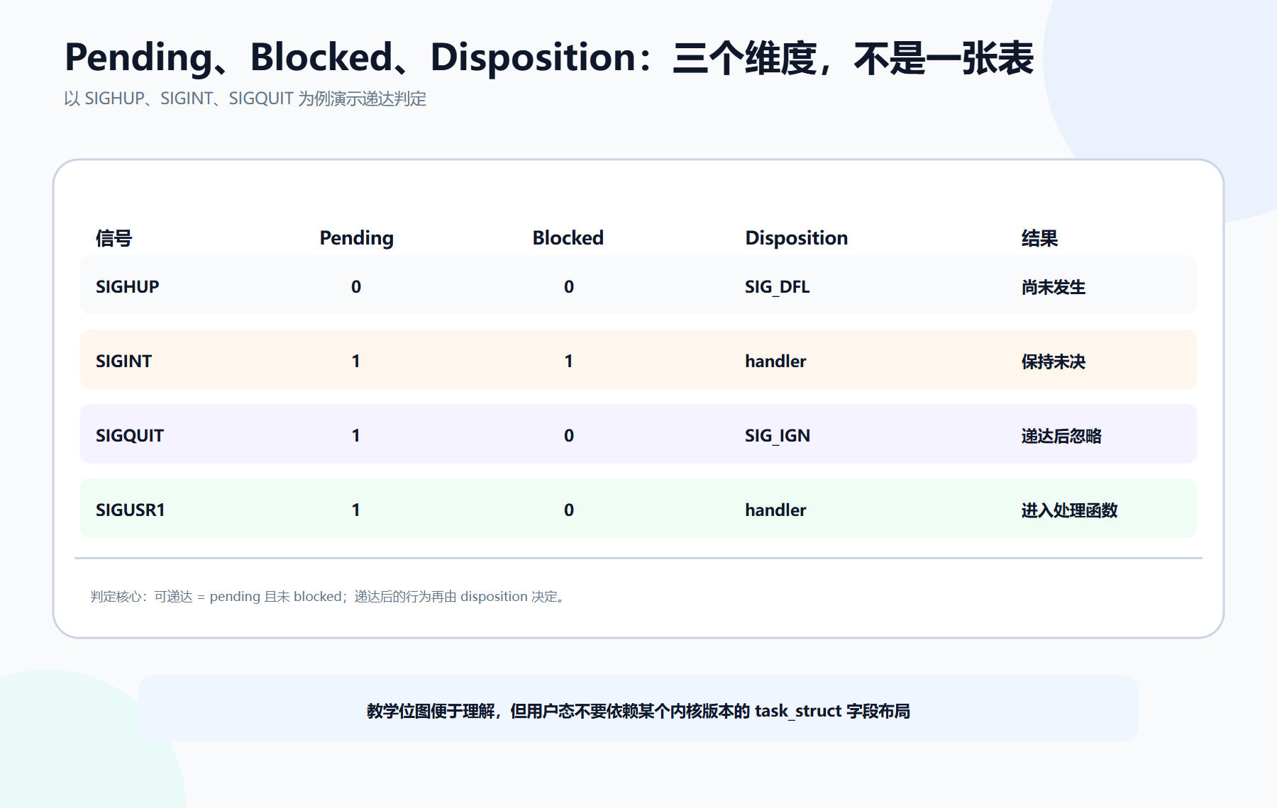Click the Pending column header
The image size is (1277, 808).
[x=356, y=238]
